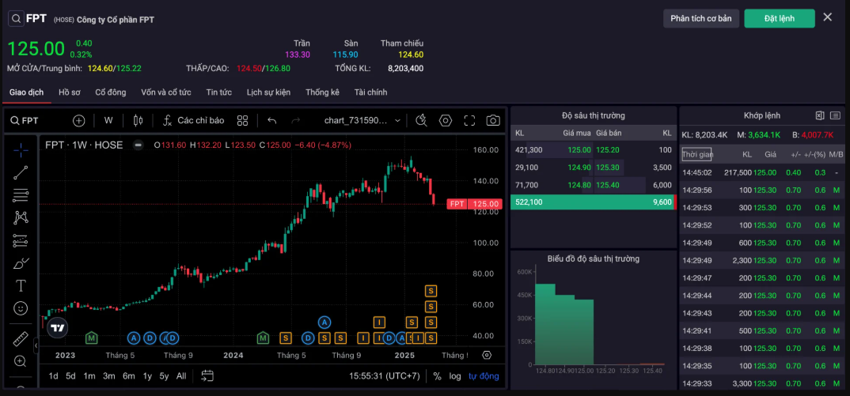Select the ruler measure tool
The height and width of the screenshot is (396, 850).
pos(21,339)
